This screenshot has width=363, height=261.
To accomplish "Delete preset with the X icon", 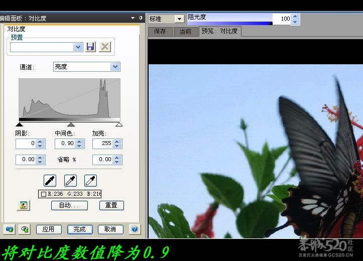I will click(105, 47).
